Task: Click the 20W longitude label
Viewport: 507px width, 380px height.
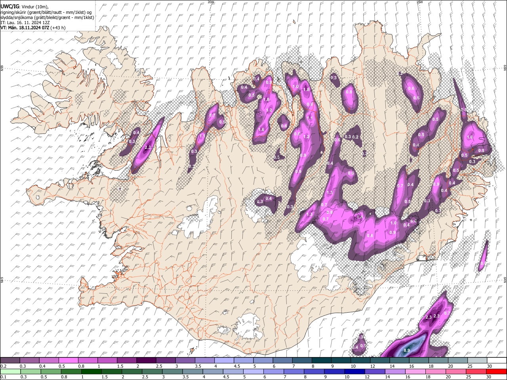Action: point(211,2)
